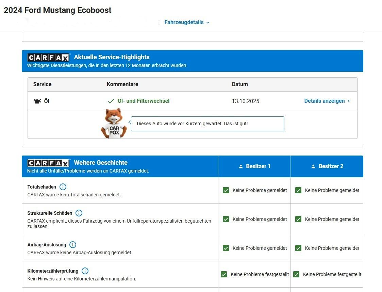Click the person icon beside Besitzer 2
382x292 pixels.
[x=313, y=166]
